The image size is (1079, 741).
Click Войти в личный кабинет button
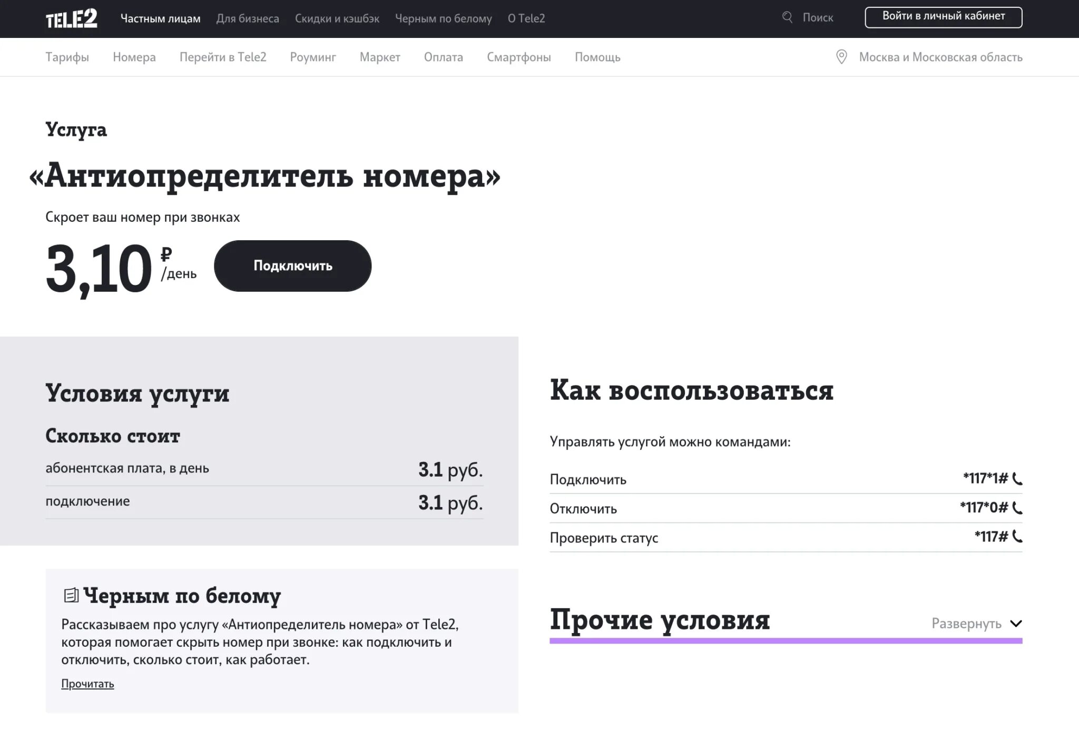point(943,17)
